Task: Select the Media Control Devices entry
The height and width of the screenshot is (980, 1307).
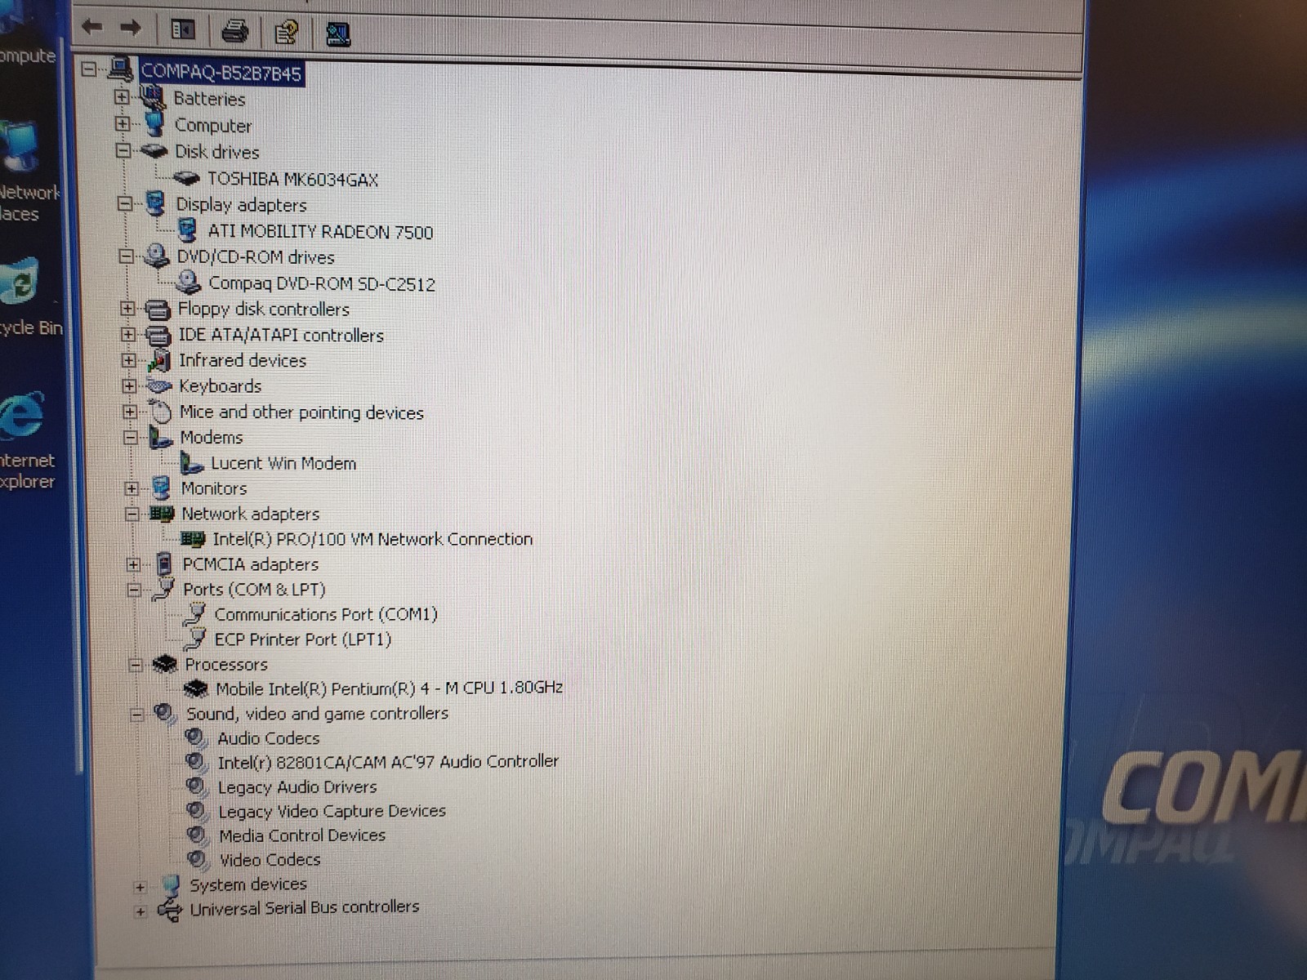Action: 302,835
